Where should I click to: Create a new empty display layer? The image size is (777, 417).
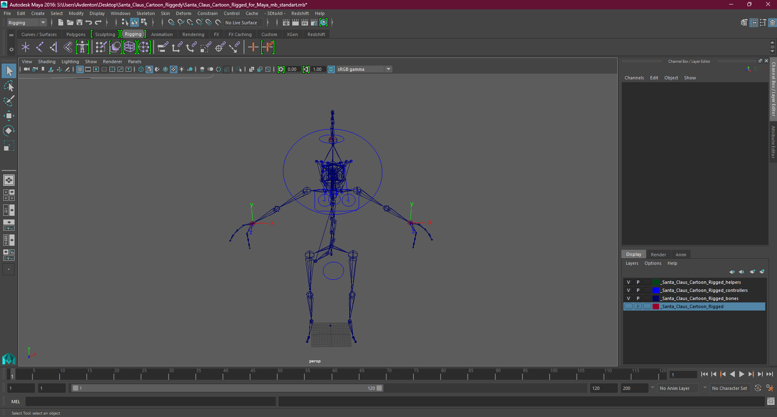tap(752, 272)
